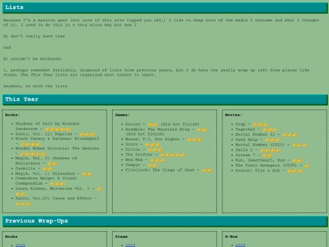Click the paragraph starting "Because I'm a massive geek"
The height and width of the screenshot is (247, 329).
[x=161, y=23]
